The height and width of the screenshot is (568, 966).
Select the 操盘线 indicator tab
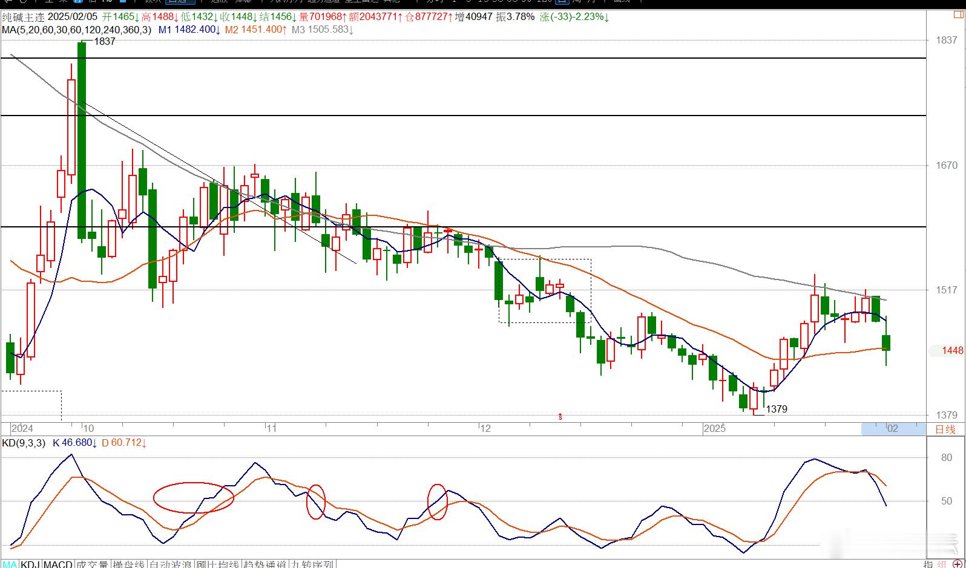point(129,564)
